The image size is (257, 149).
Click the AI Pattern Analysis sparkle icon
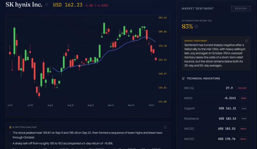point(10,127)
